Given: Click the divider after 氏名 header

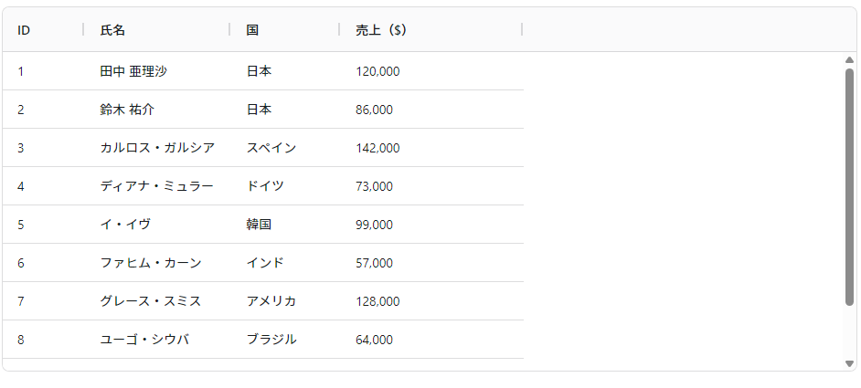Looking at the screenshot, I should tap(229, 29).
